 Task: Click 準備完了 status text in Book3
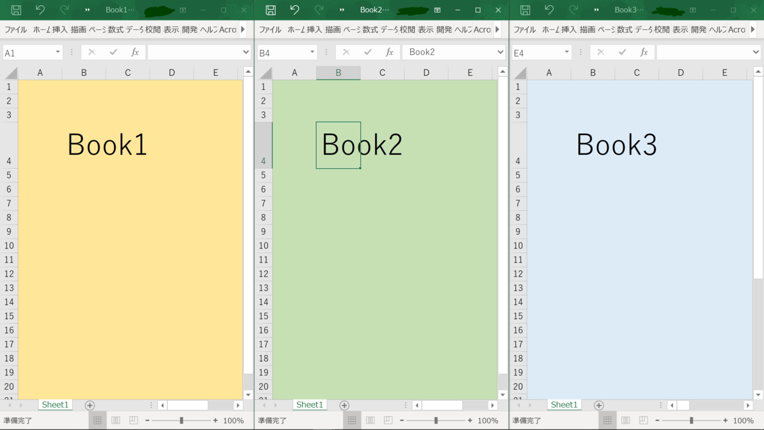tap(527, 420)
